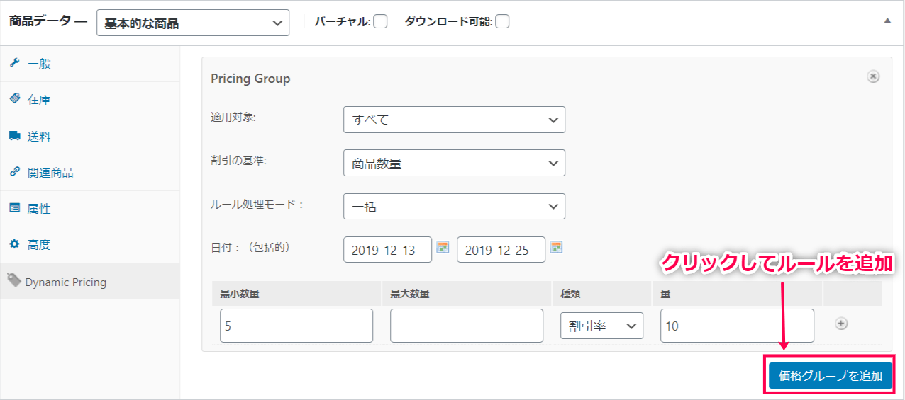Enable the ダウンロード可能 checkbox
The width and height of the screenshot is (905, 400).
[502, 22]
